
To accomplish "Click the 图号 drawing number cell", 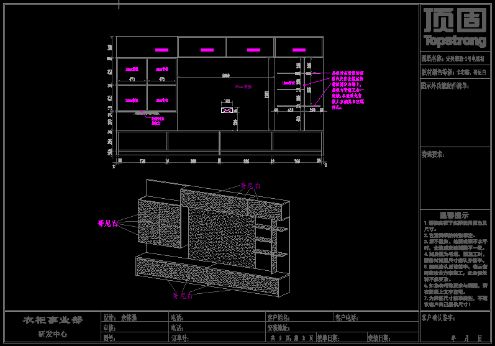I will point(135,337).
